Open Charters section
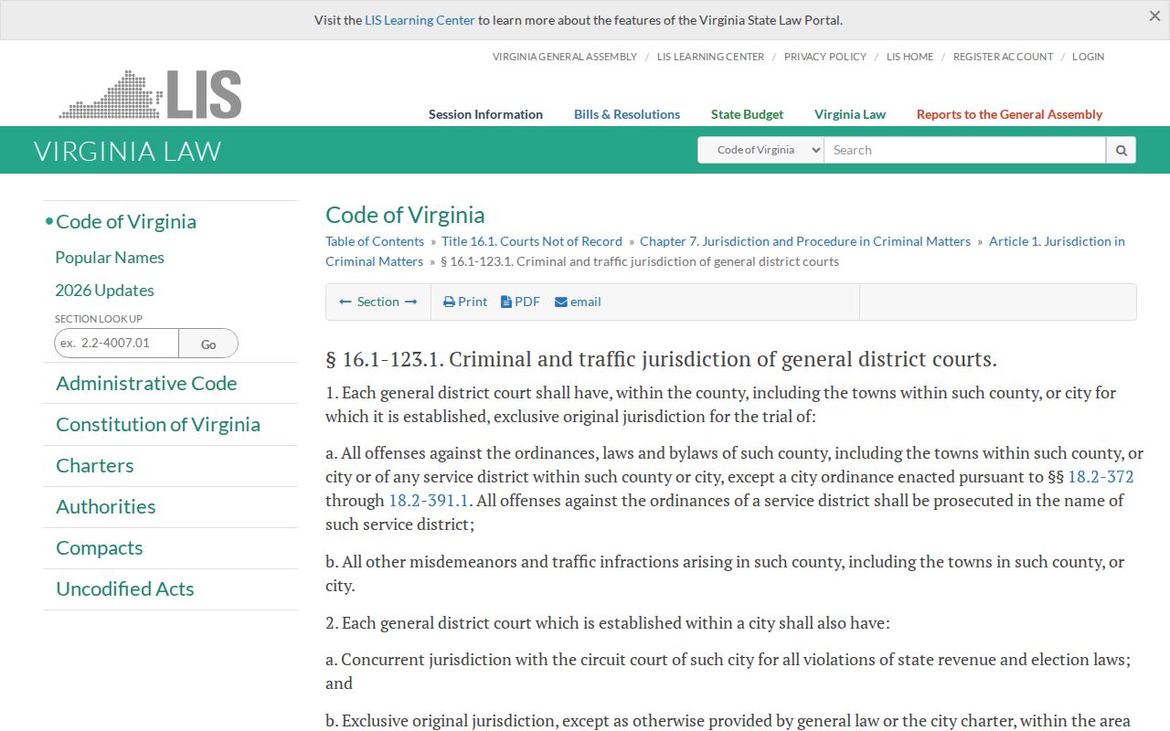The width and height of the screenshot is (1170, 731). coord(95,465)
